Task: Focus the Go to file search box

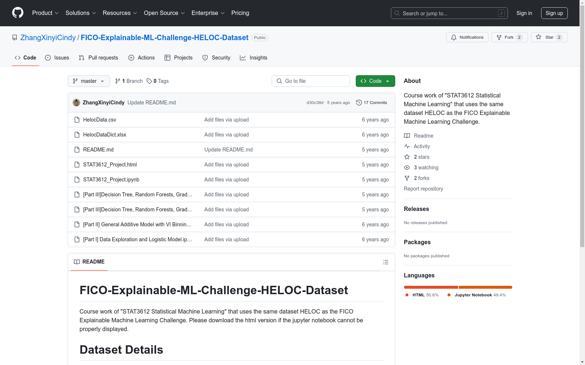Action: [x=311, y=81]
